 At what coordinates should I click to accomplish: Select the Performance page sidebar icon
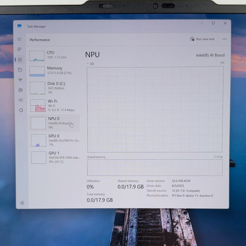pos(20,60)
